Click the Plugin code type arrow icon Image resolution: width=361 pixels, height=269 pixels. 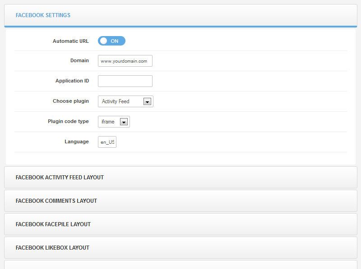123,122
